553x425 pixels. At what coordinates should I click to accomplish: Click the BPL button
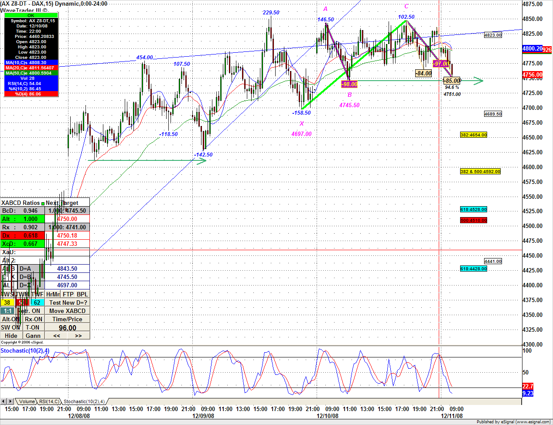click(82, 294)
